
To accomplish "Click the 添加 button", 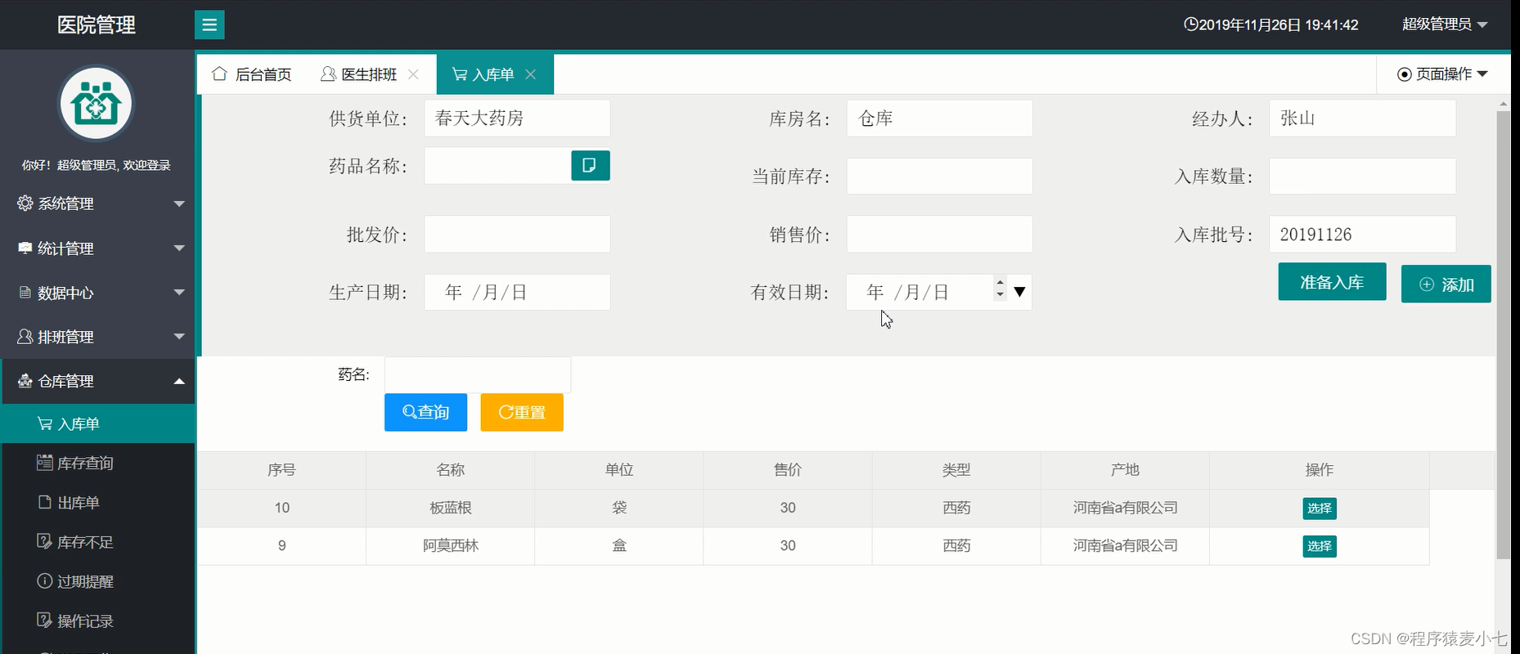I will pos(1446,284).
